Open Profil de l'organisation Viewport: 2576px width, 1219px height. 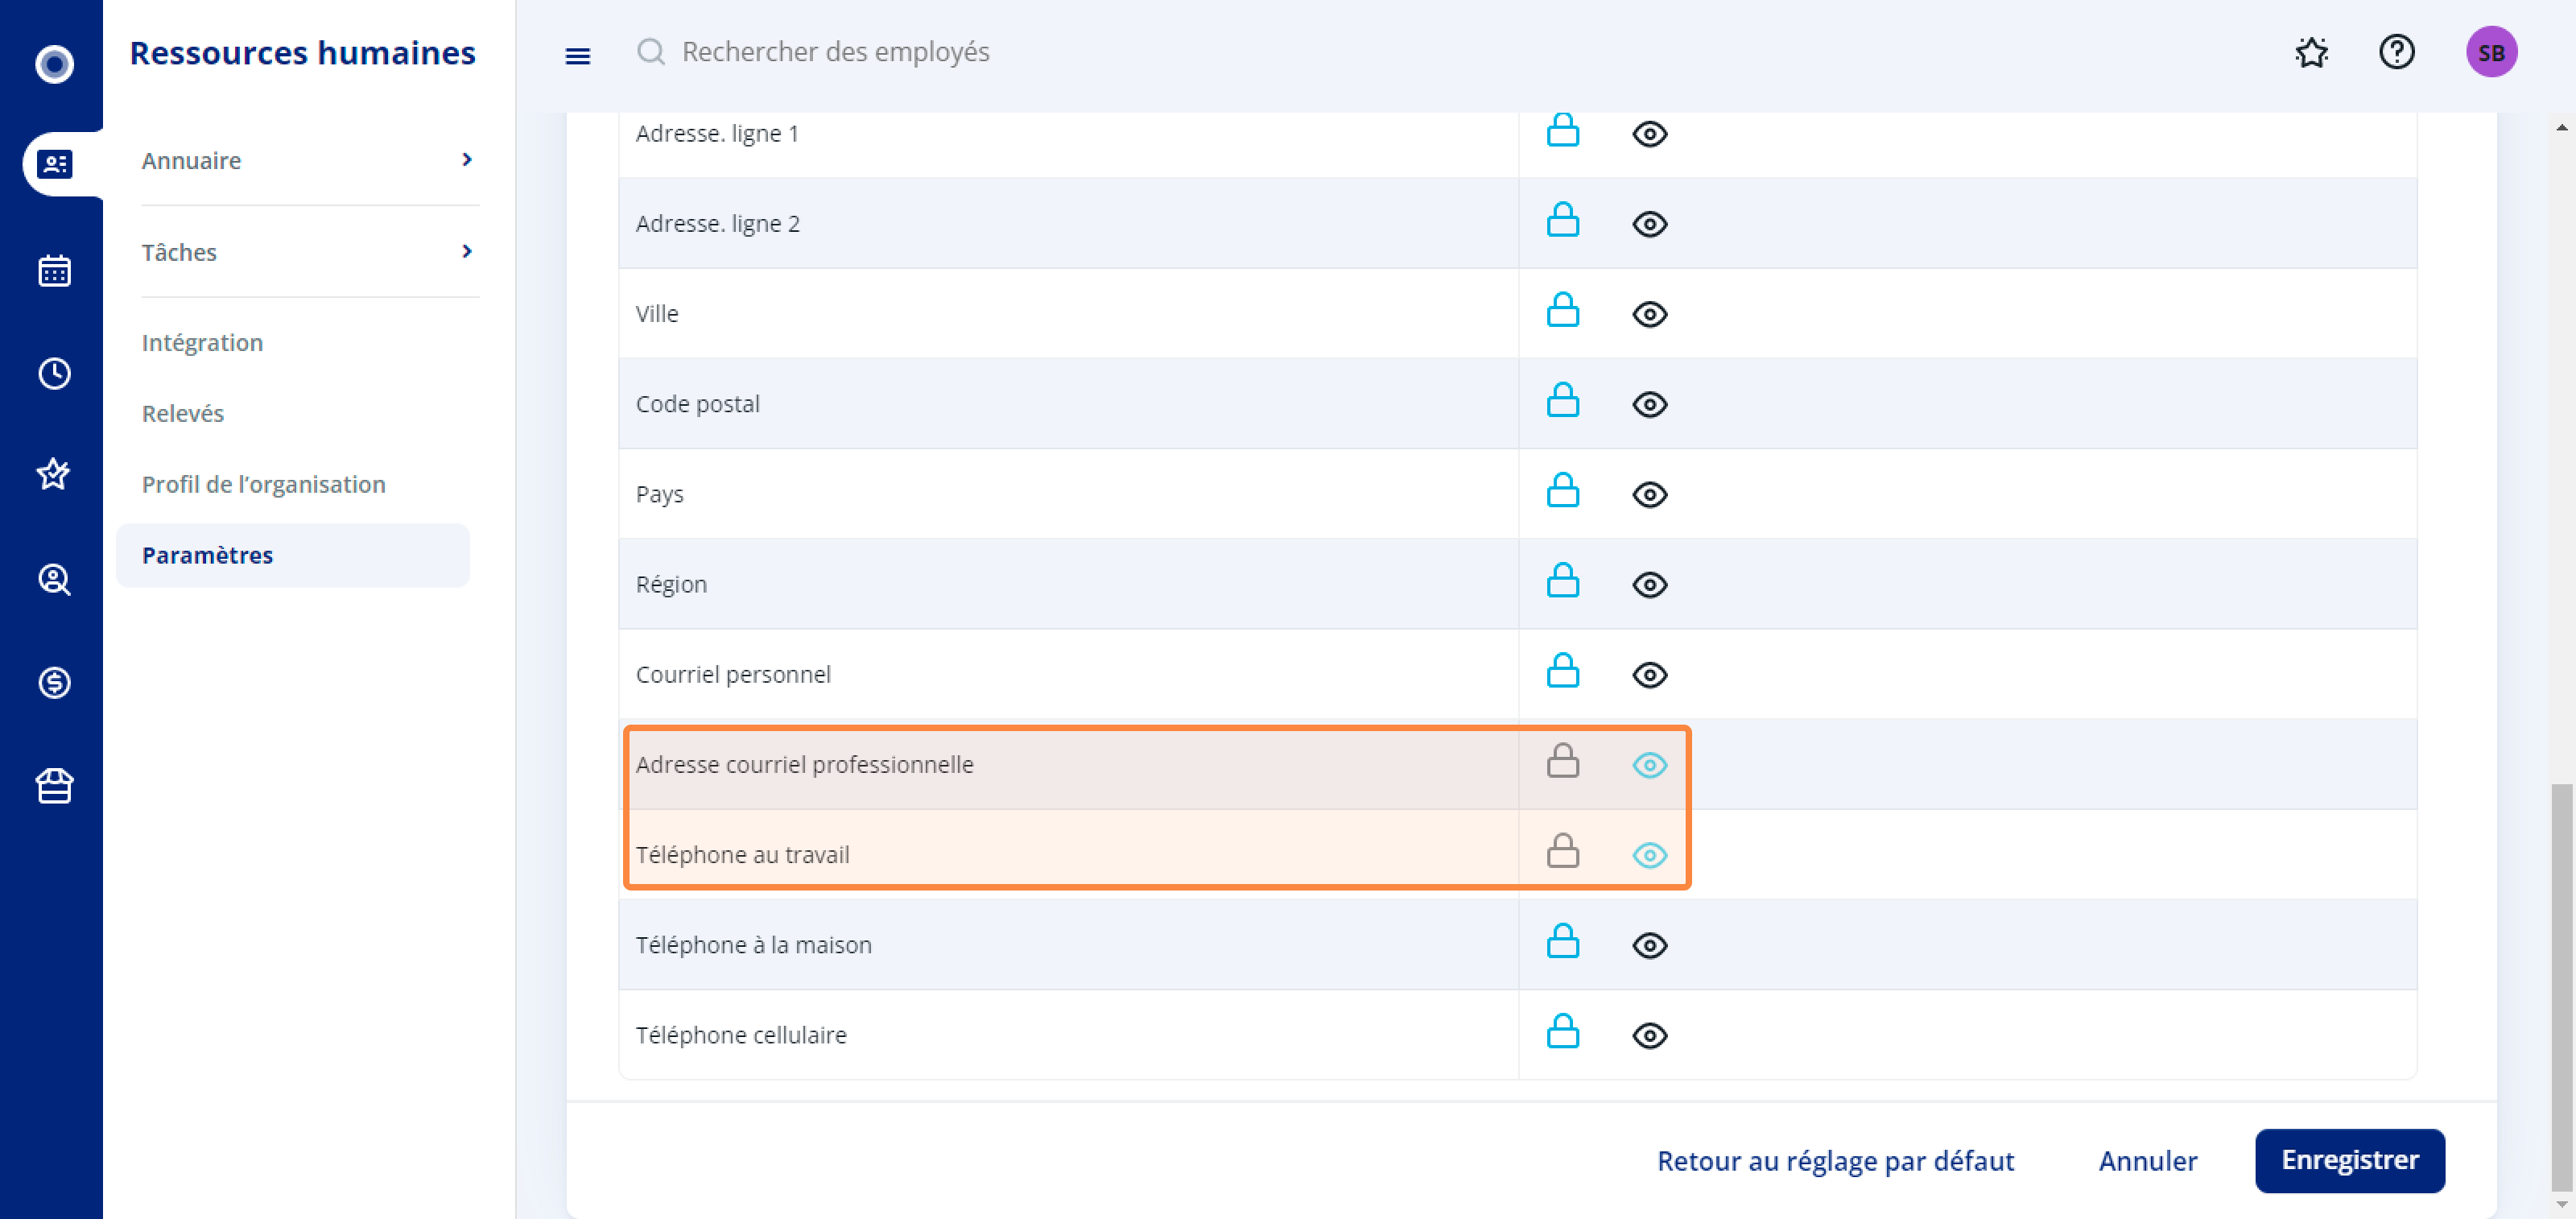263,484
